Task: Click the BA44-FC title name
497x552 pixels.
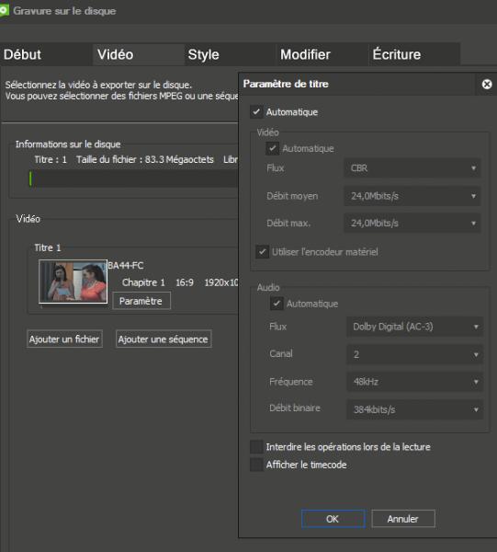Action: [x=126, y=266]
